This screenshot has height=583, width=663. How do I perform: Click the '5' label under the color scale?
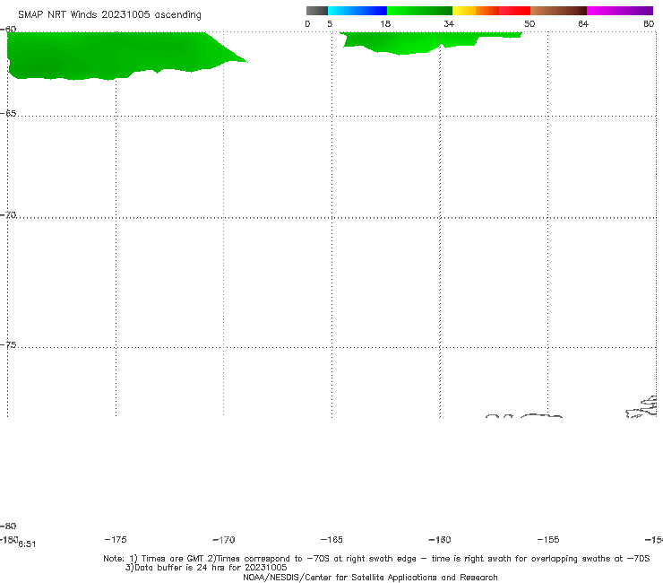[x=330, y=23]
